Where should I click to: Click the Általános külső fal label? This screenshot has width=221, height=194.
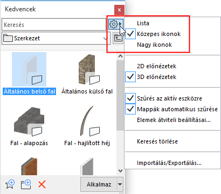click(87, 91)
